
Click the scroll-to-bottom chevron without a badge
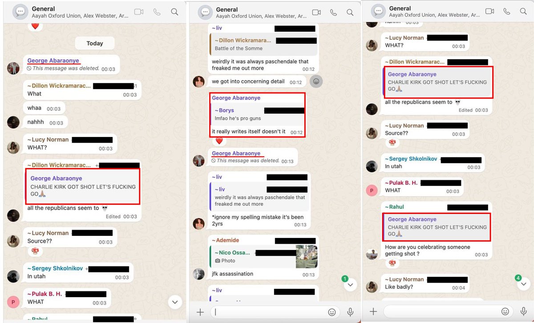[x=175, y=302]
